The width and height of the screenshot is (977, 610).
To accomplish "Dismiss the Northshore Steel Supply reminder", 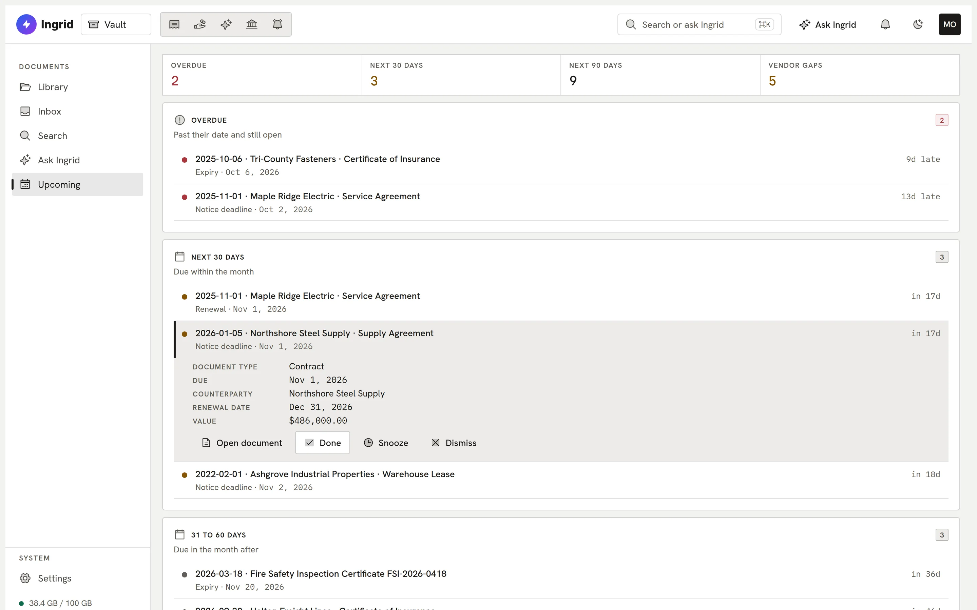I will coord(454,443).
